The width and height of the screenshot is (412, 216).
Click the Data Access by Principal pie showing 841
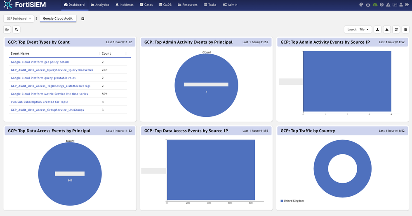click(70, 174)
